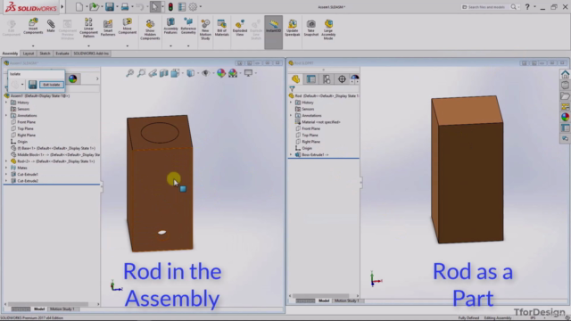Switch to the Evaluate ribbon tab
This screenshot has height=321, width=571.
tap(62, 53)
